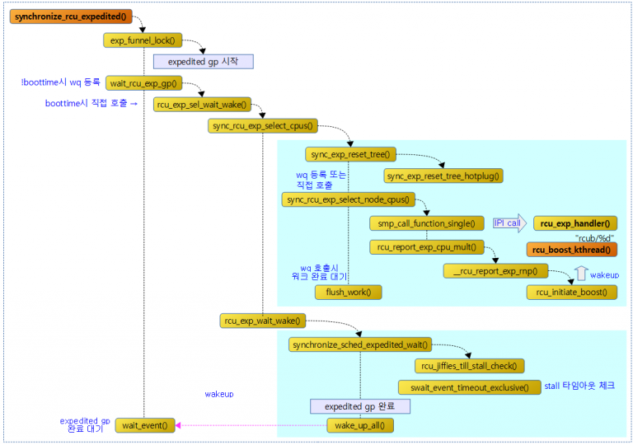The image size is (633, 445).
Task: Click the sync_rcu_exp_select_cpus() box
Action: point(263,126)
